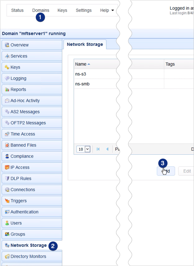194x266 pixels.
Task: Click the Directory Monitors icon
Action: click(x=7, y=257)
